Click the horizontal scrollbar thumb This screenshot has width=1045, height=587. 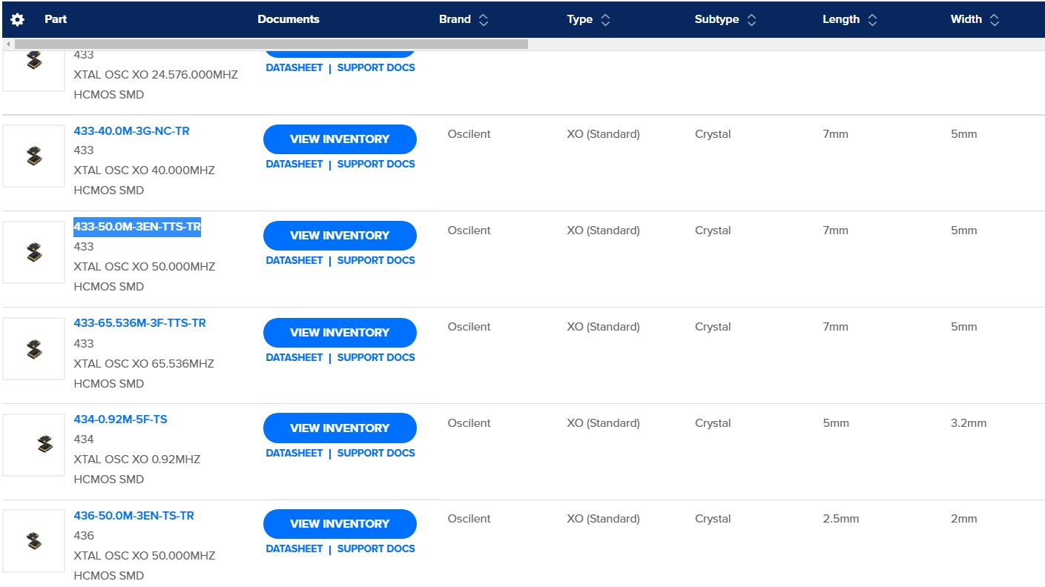pos(271,44)
